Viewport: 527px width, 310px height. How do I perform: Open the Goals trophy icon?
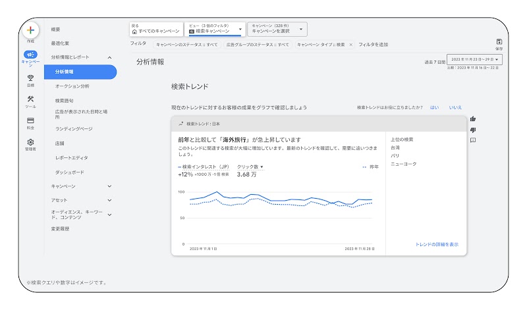30,78
